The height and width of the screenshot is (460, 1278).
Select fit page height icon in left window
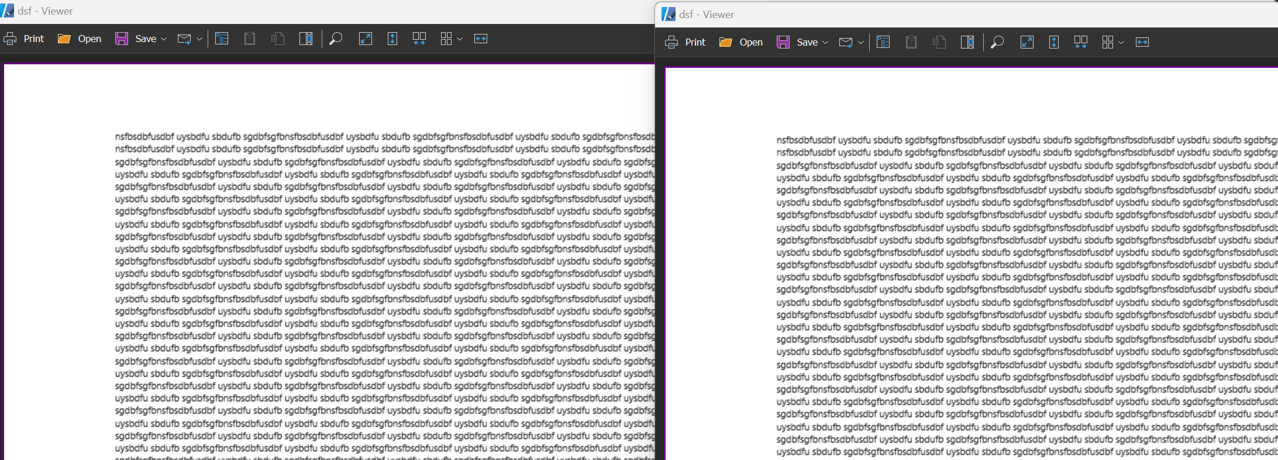click(x=392, y=39)
